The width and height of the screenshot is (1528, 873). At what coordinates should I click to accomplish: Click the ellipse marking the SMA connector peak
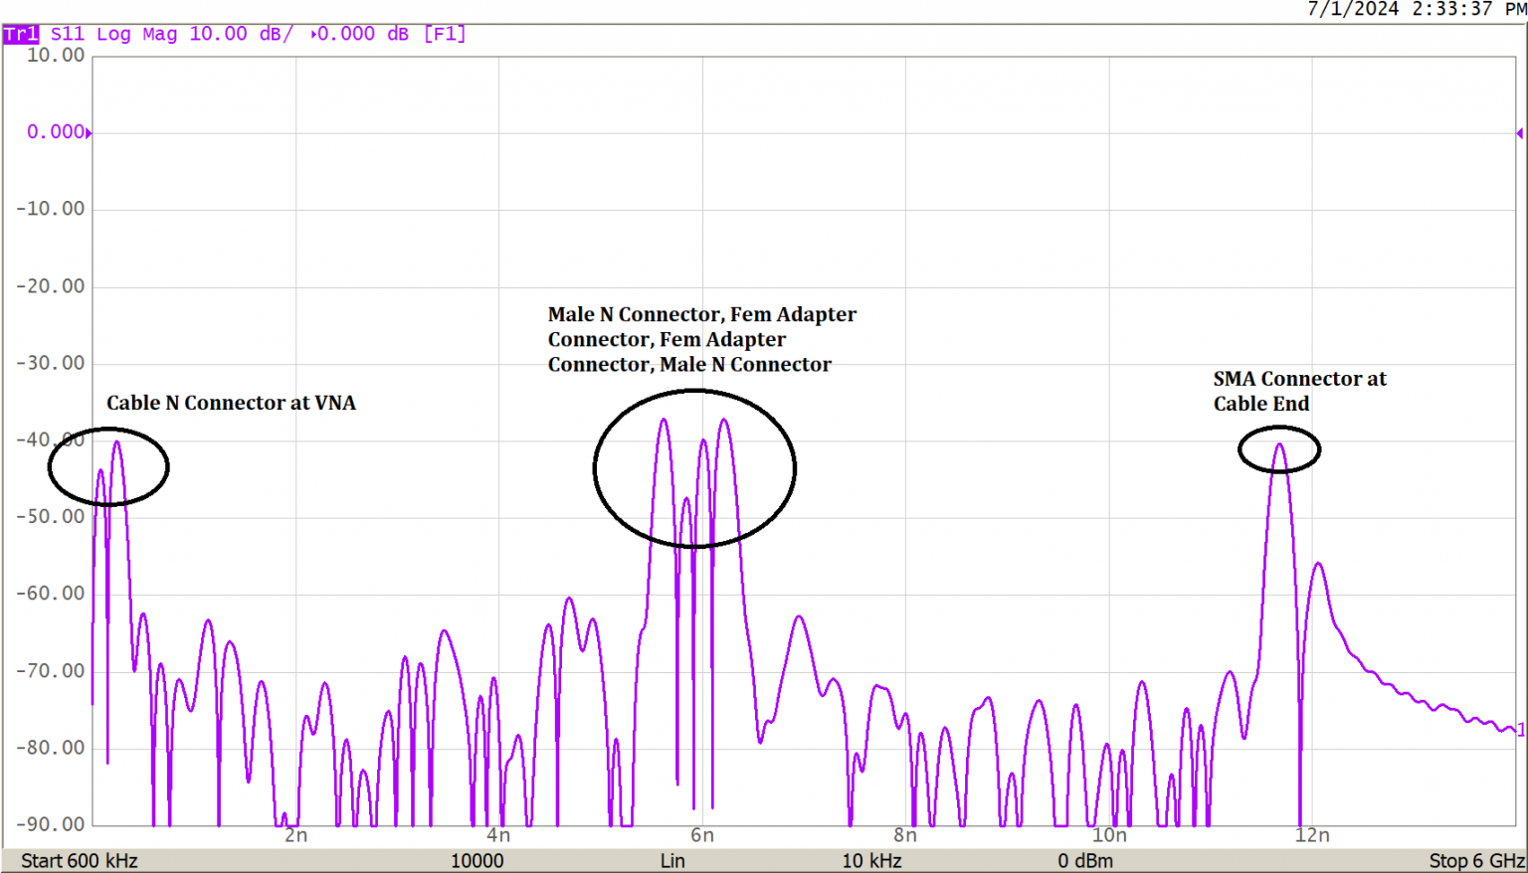click(x=1278, y=449)
